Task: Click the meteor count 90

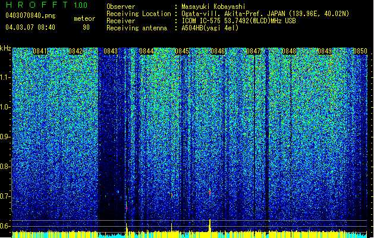Action: [86, 27]
